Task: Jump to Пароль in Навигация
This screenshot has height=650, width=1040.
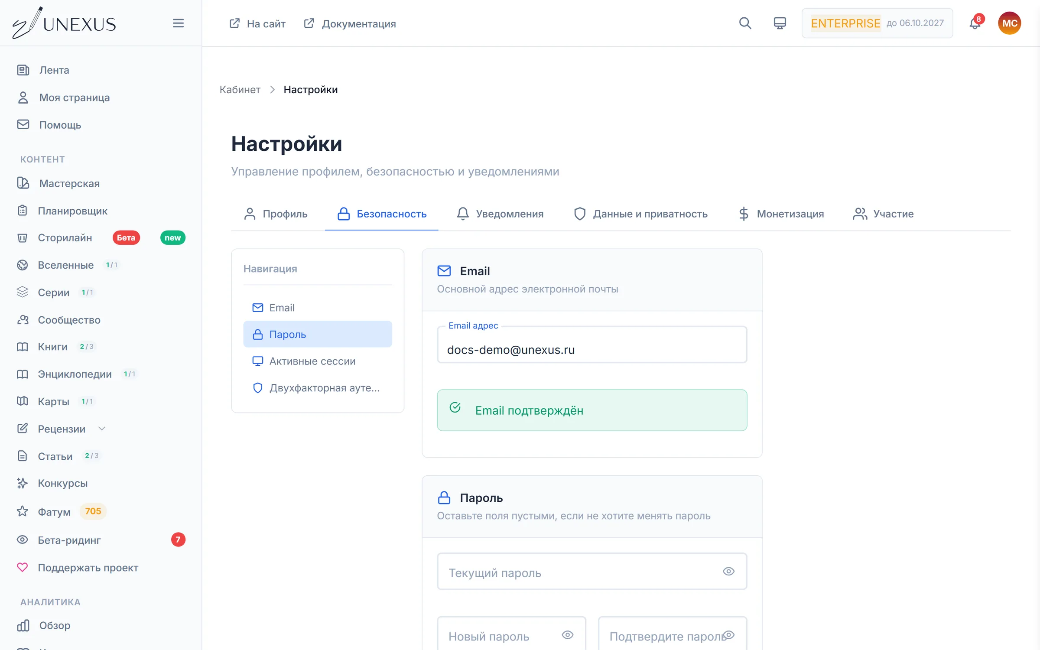Action: (318, 334)
